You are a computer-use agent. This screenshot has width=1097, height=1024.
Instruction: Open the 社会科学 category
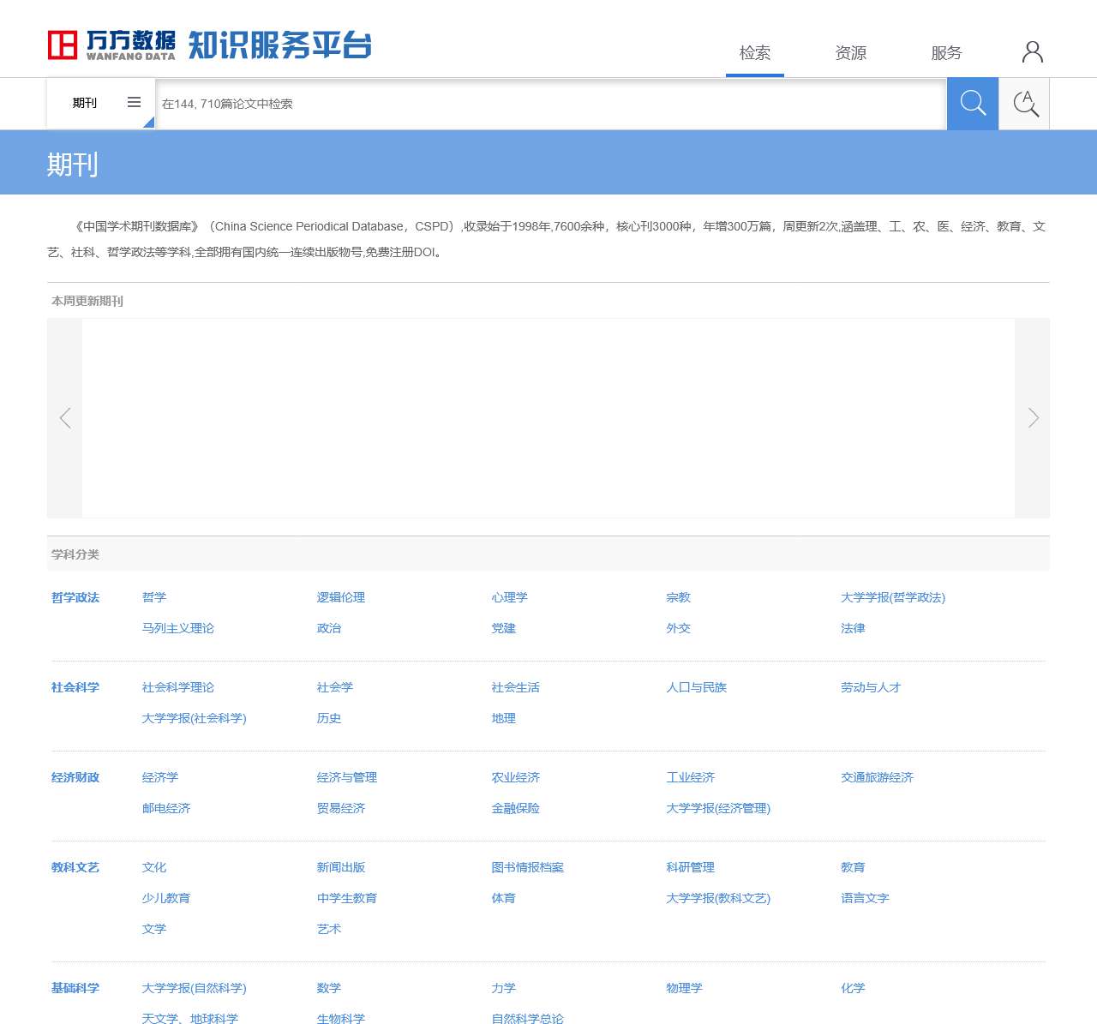75,688
